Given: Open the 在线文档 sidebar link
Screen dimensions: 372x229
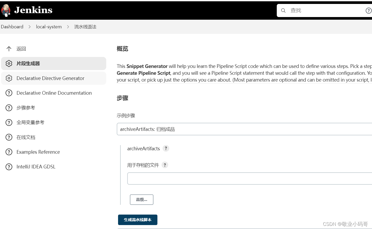Looking at the screenshot, I should [x=26, y=137].
